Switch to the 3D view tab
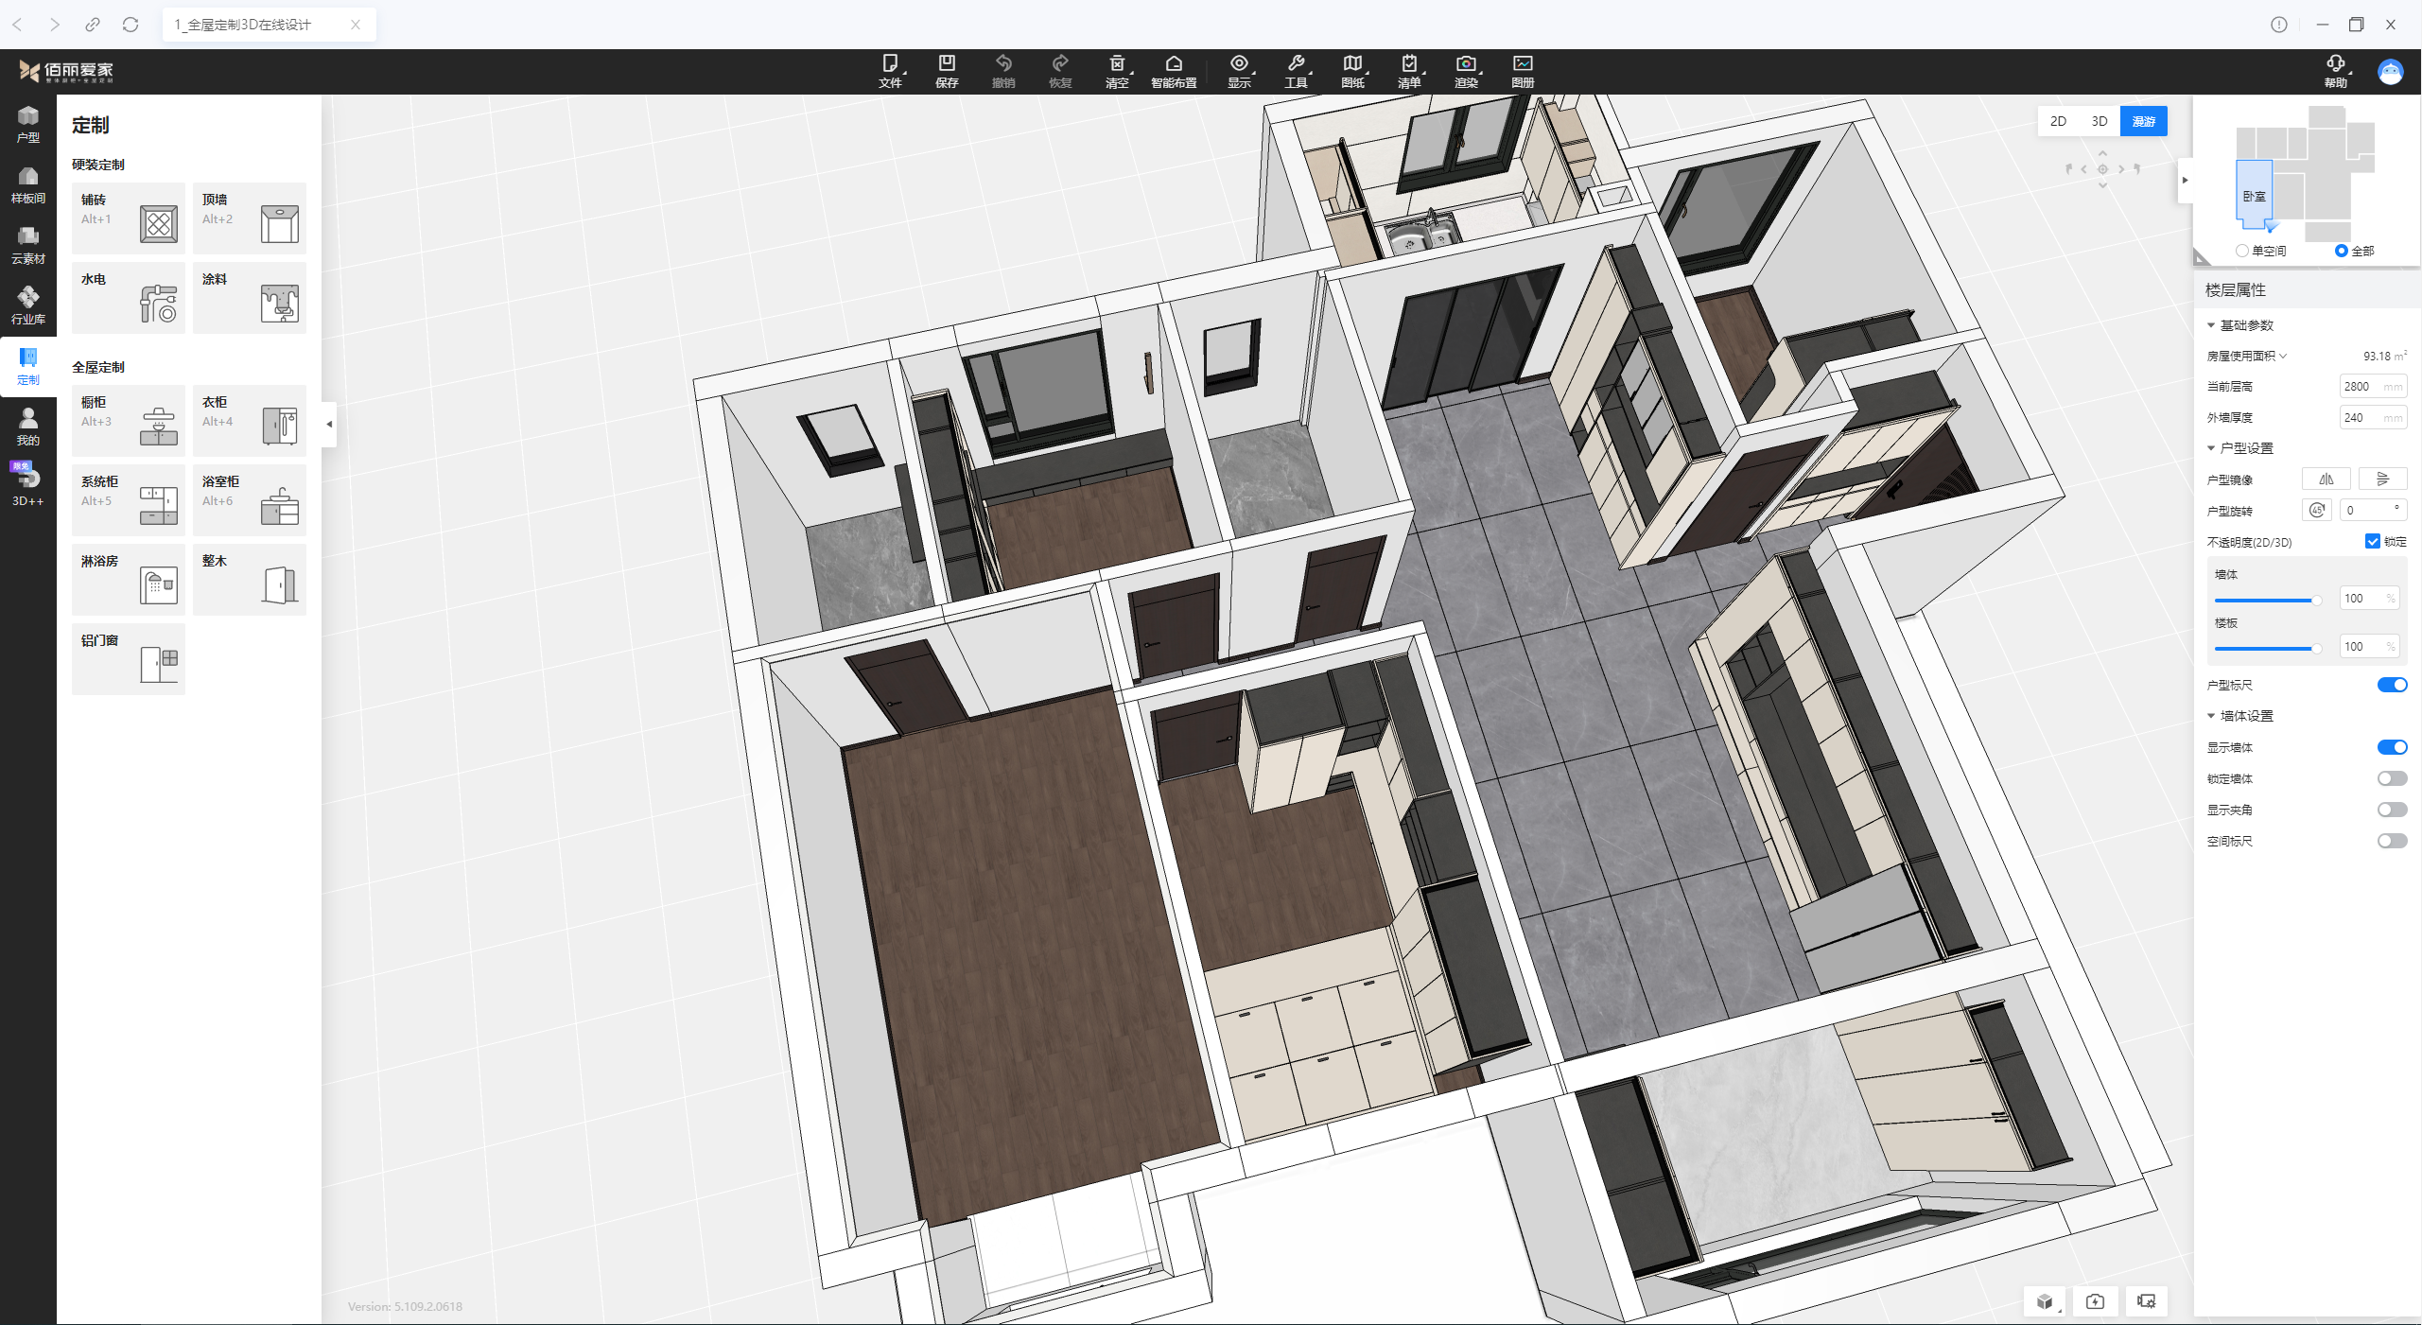 [x=2099, y=121]
